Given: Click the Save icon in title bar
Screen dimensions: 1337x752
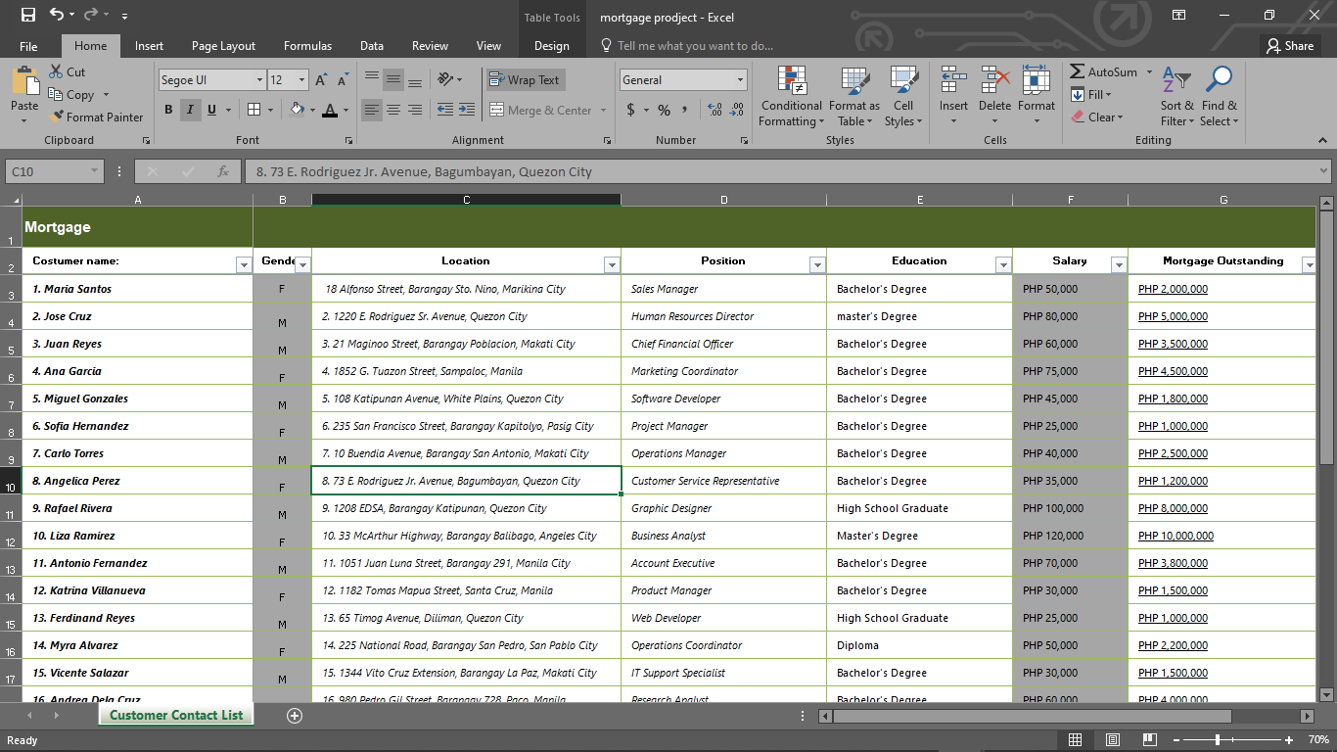Looking at the screenshot, I should (x=27, y=16).
